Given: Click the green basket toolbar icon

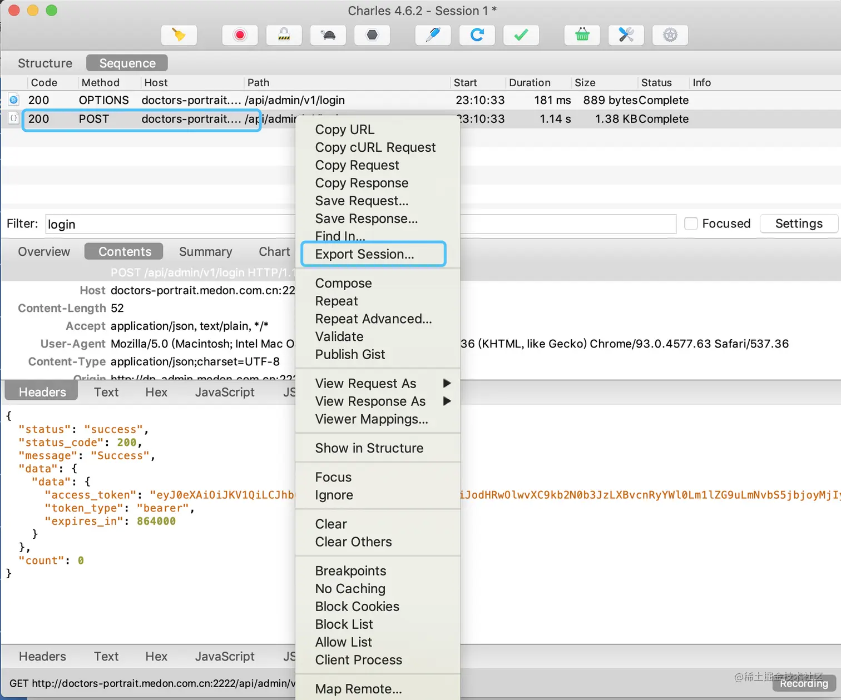Looking at the screenshot, I should 582,36.
